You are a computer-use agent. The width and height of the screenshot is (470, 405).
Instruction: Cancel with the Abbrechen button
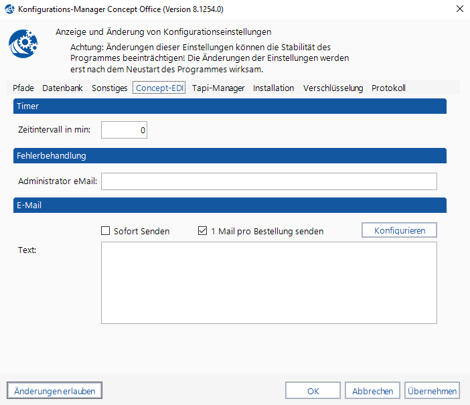[x=373, y=391]
